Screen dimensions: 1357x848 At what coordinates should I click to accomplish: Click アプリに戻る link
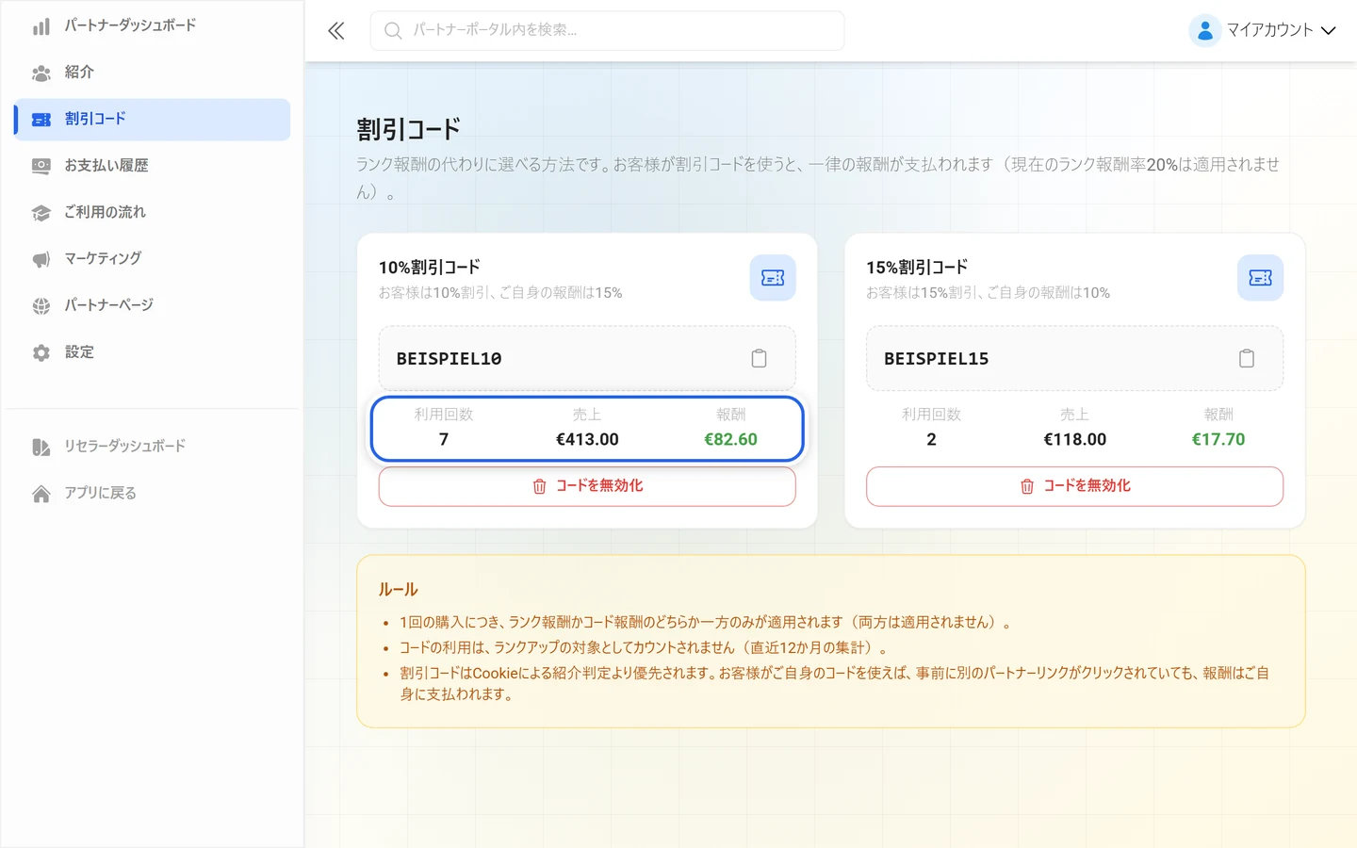pyautogui.click(x=152, y=494)
